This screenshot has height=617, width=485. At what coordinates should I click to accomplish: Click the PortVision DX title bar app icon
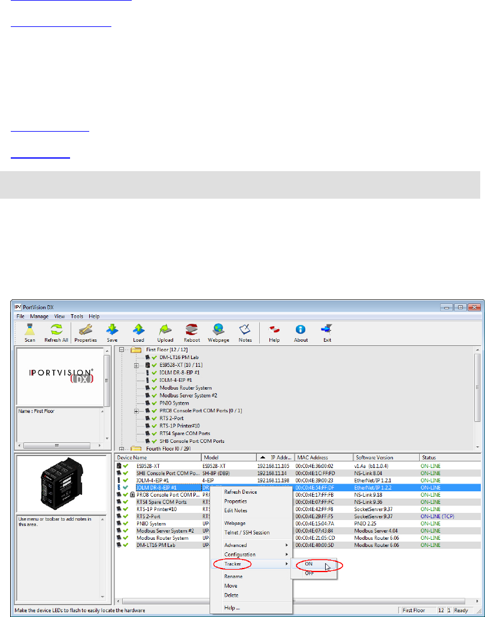point(18,307)
